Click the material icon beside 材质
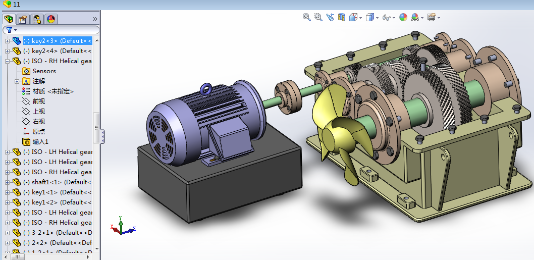 tap(26, 91)
